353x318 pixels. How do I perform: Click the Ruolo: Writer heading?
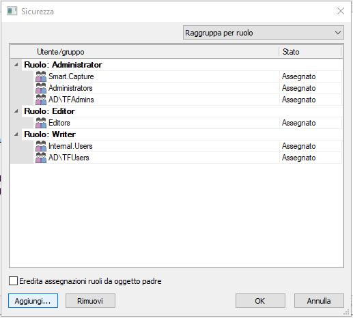point(50,134)
